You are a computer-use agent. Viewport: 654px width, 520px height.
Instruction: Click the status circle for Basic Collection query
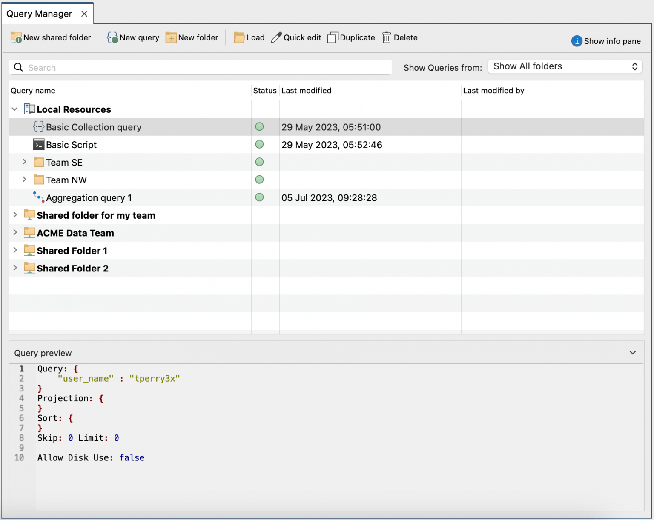(259, 126)
